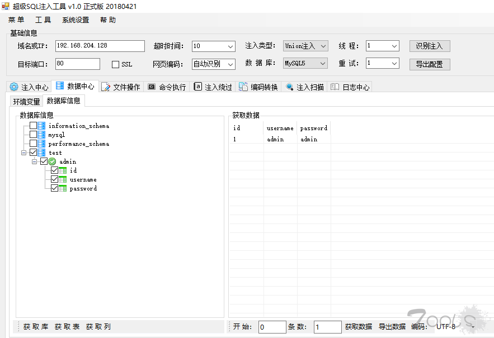Click the book icon on 日志中心 tab

(335, 87)
